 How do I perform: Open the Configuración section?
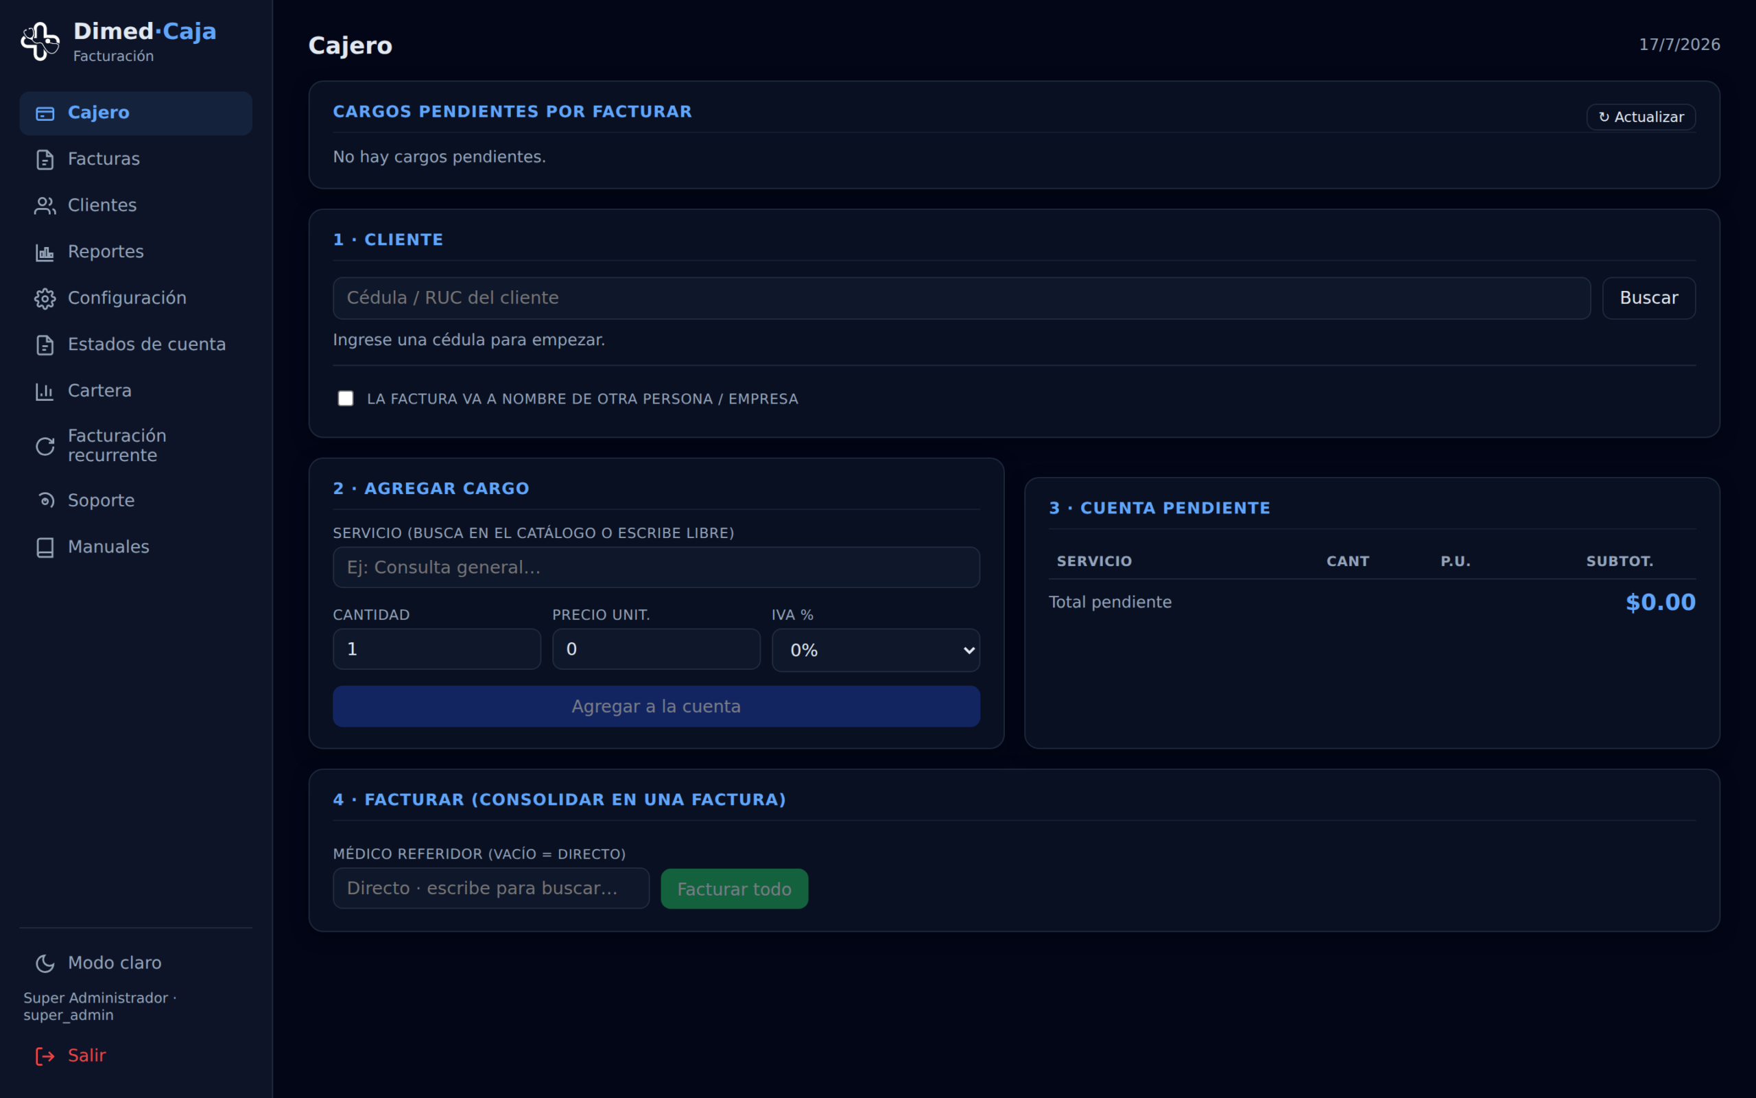(136, 299)
